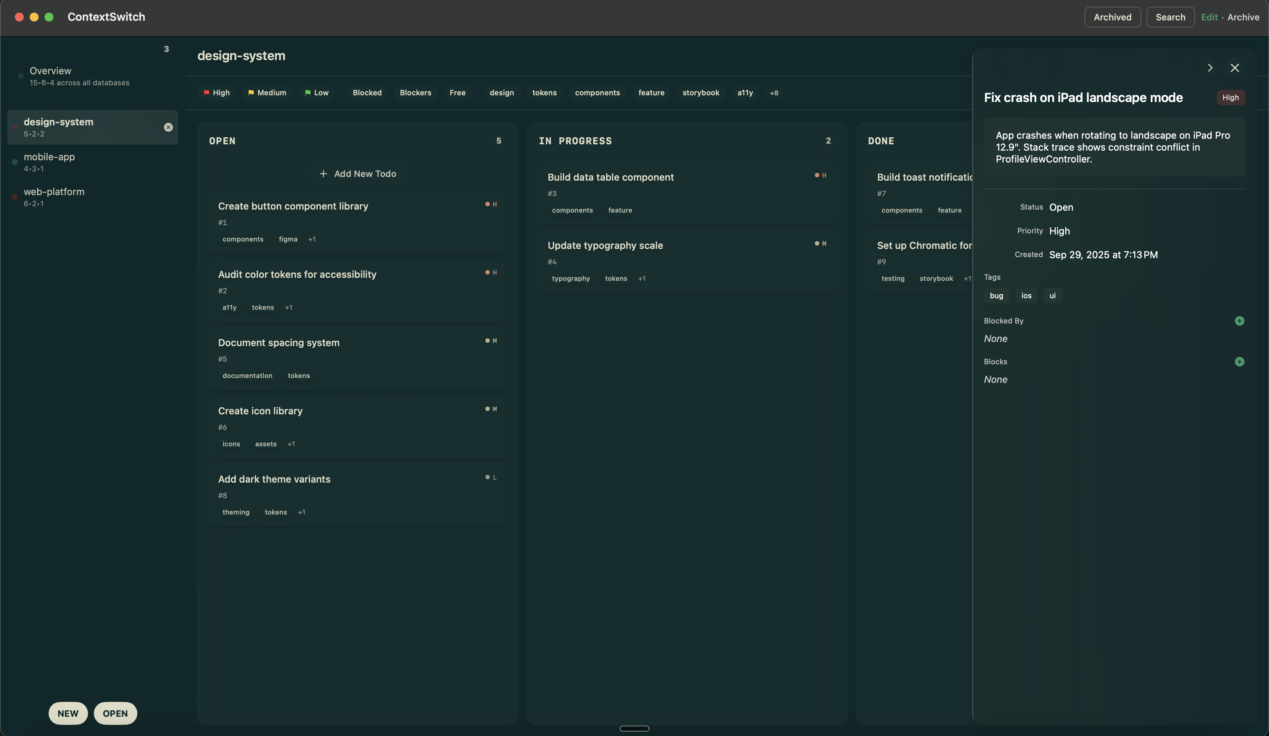
Task: Open the Archive menu item
Action: (x=1243, y=17)
